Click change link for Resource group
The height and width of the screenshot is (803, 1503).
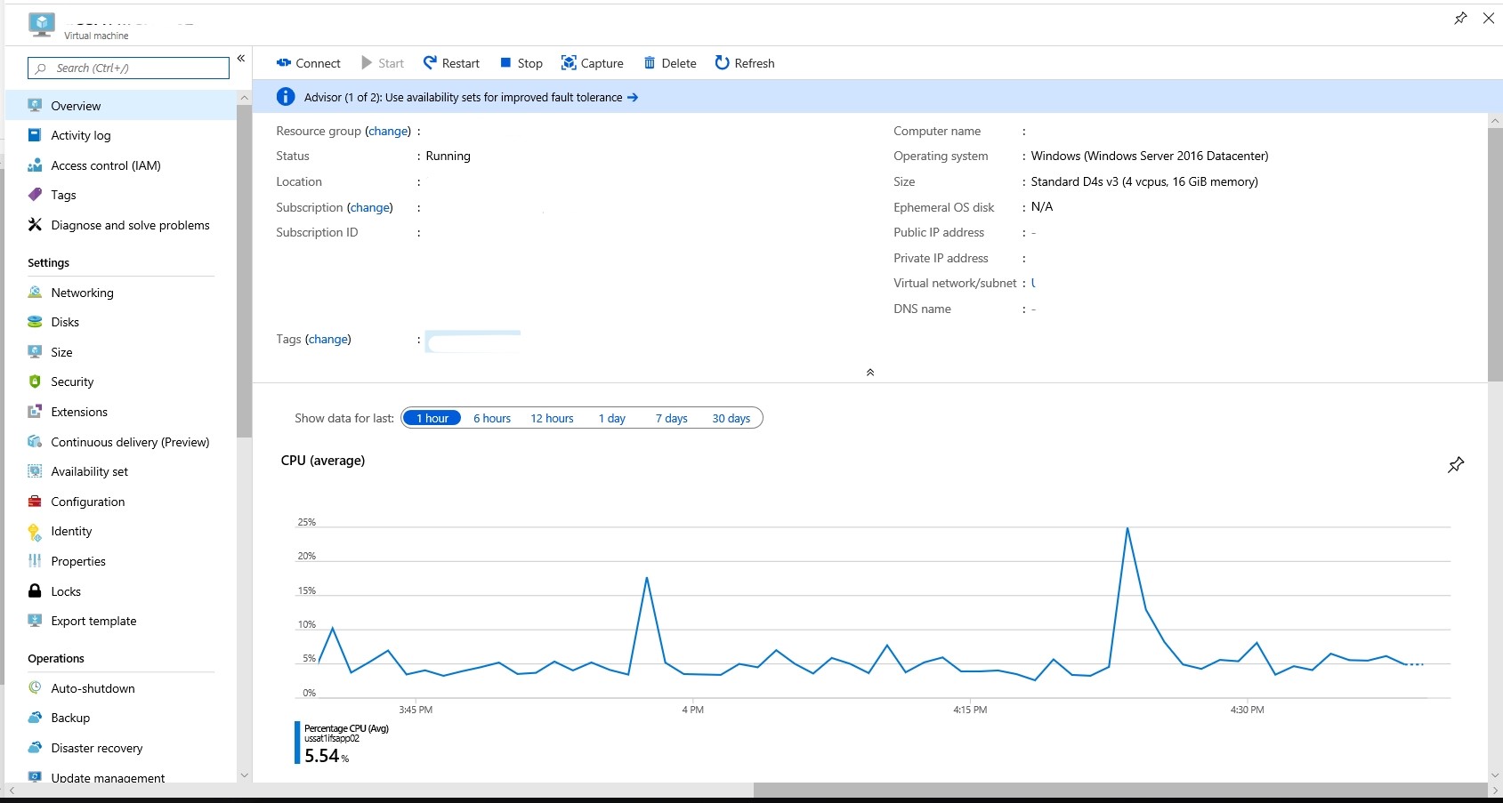(x=388, y=131)
